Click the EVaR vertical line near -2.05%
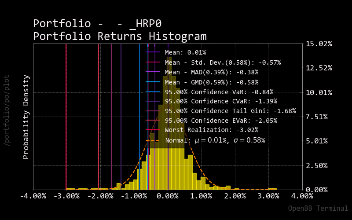The image size is (352, 220). coord(99,117)
